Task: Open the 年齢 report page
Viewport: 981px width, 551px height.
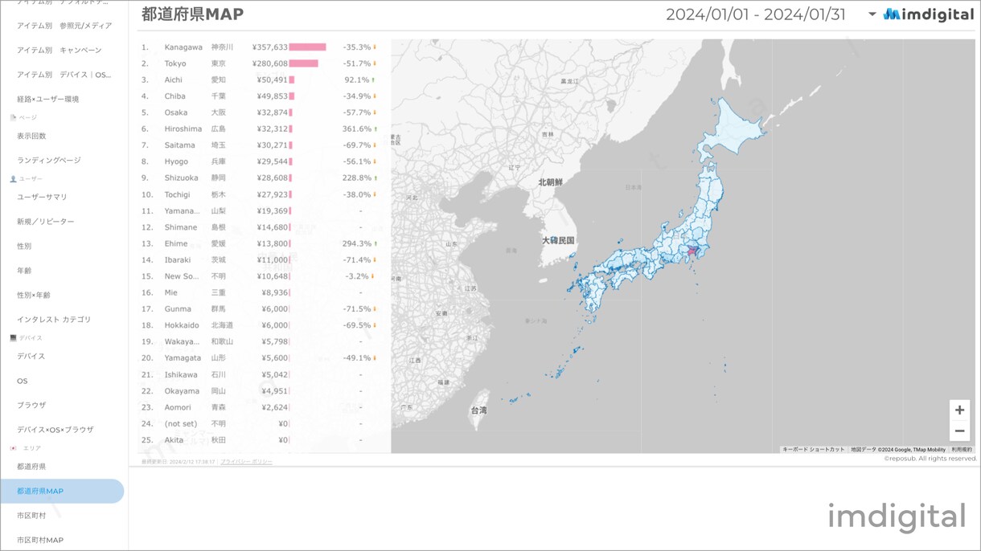Action: click(x=24, y=271)
